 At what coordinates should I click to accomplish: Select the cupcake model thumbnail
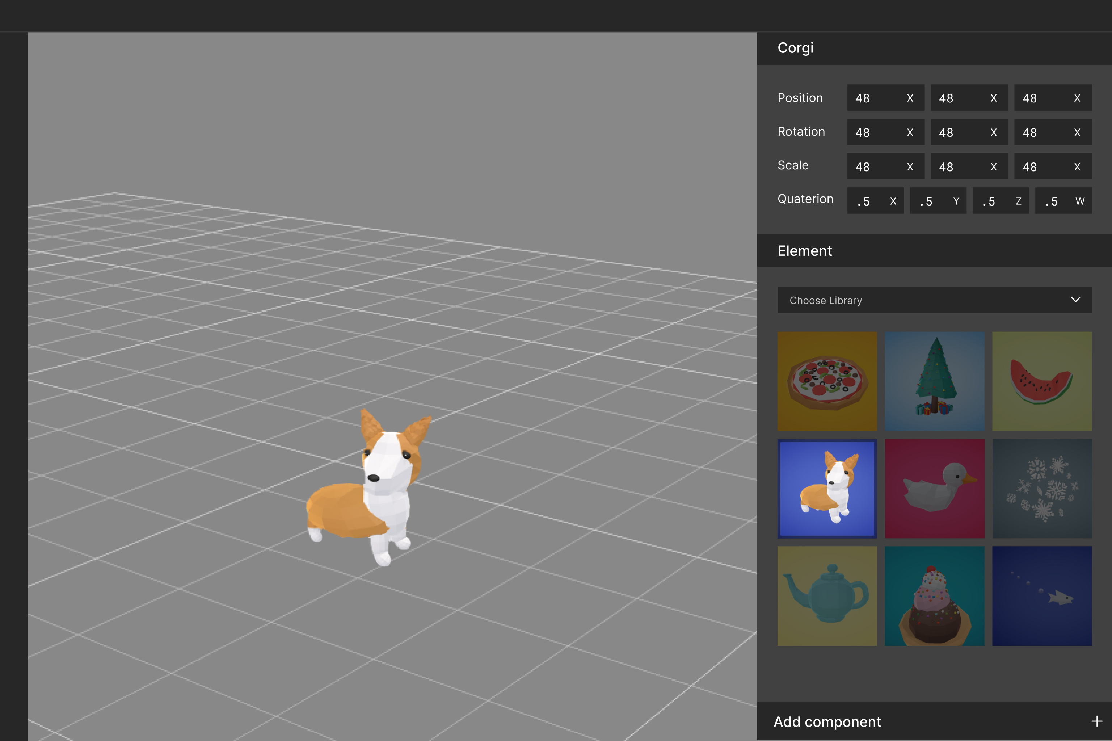pyautogui.click(x=934, y=596)
